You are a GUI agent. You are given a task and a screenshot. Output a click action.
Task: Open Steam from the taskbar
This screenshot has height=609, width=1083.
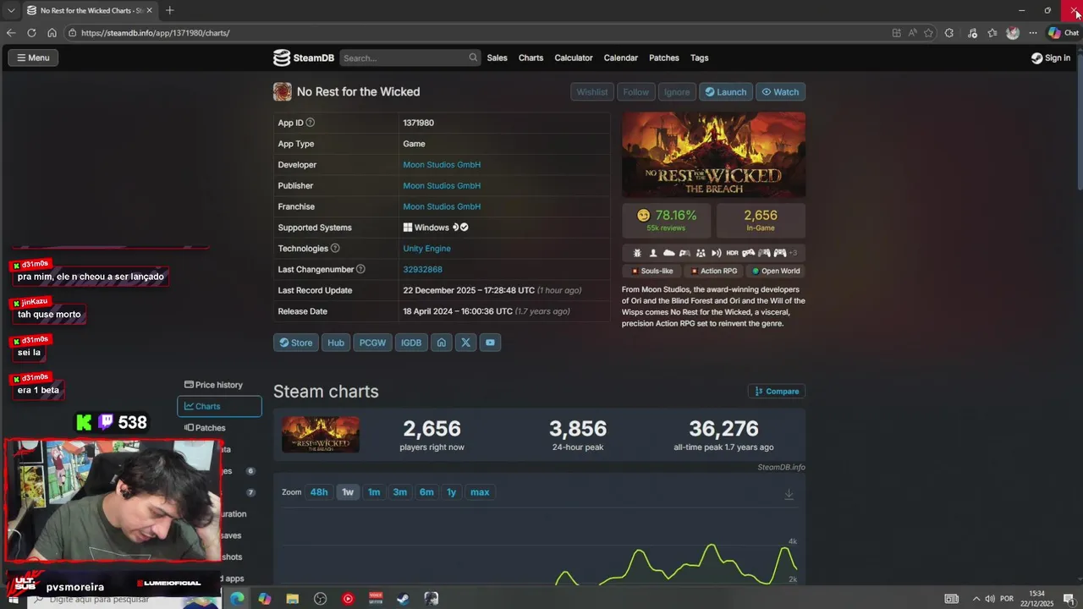tap(404, 599)
